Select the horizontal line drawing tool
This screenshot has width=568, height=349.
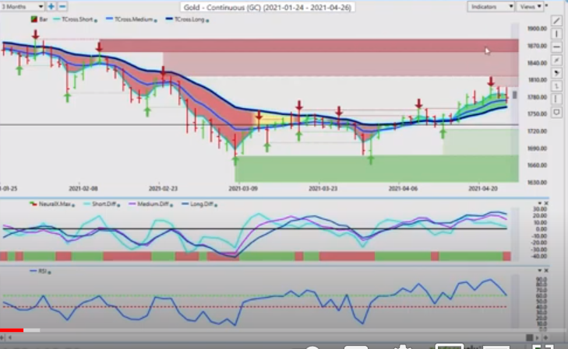click(x=556, y=47)
